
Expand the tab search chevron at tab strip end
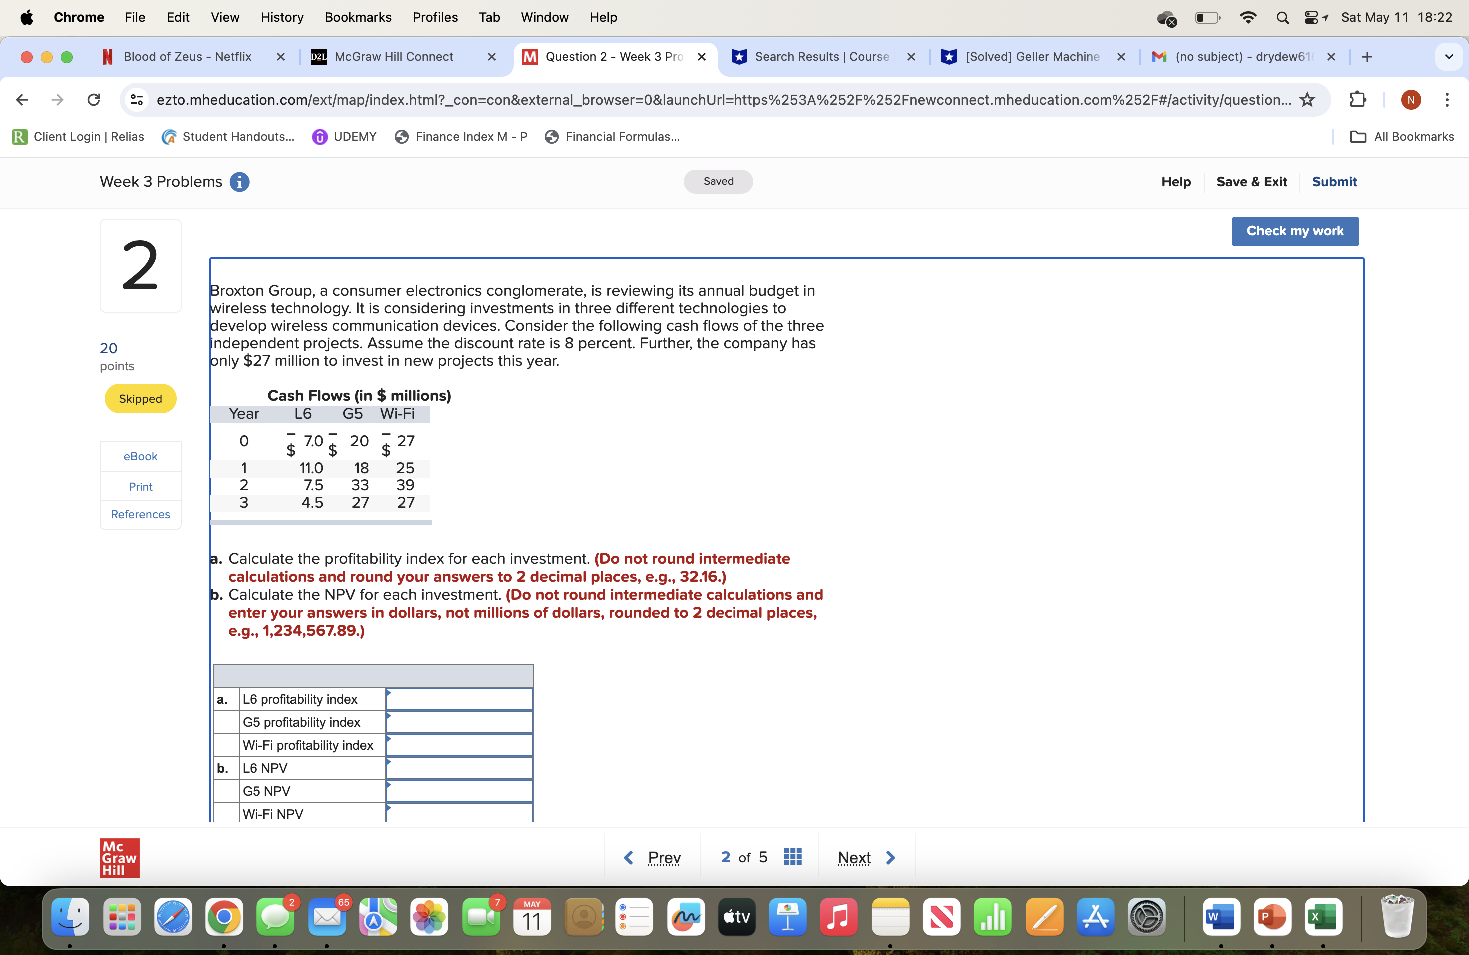point(1449,57)
